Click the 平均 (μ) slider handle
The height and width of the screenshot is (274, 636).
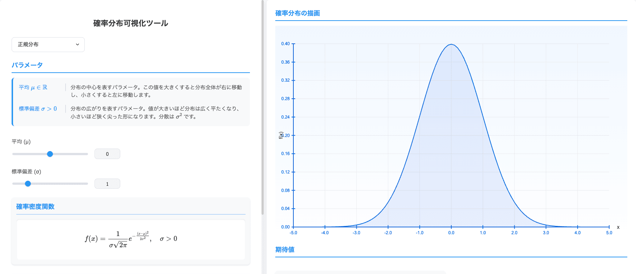(x=50, y=154)
